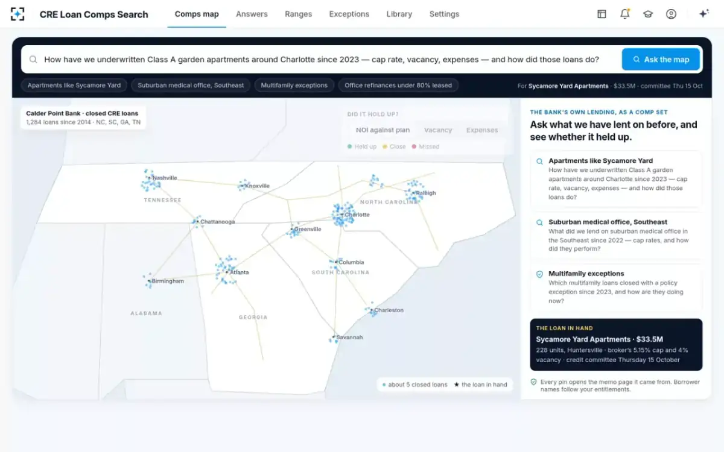
Task: Click the Ask the map button
Action: click(x=661, y=60)
